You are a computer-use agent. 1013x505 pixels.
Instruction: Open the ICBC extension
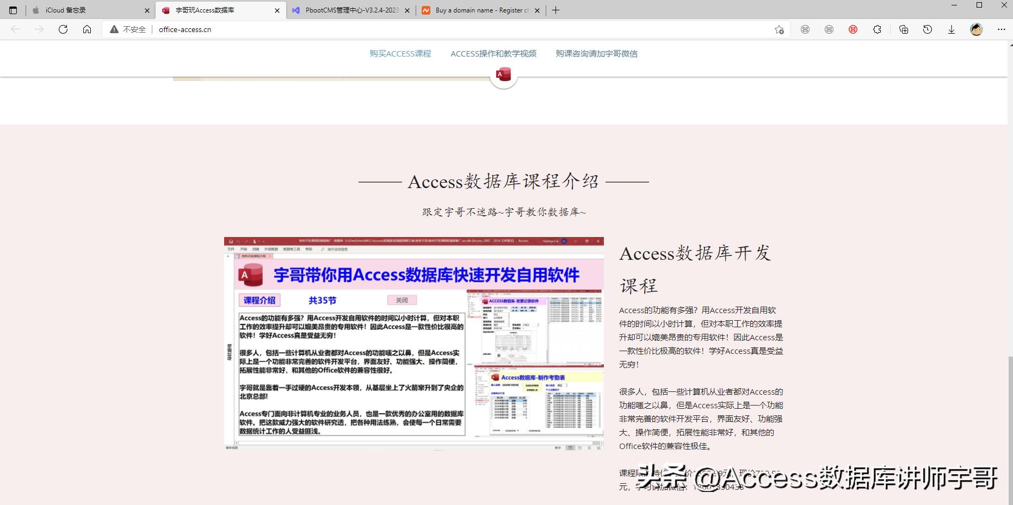coord(853,29)
